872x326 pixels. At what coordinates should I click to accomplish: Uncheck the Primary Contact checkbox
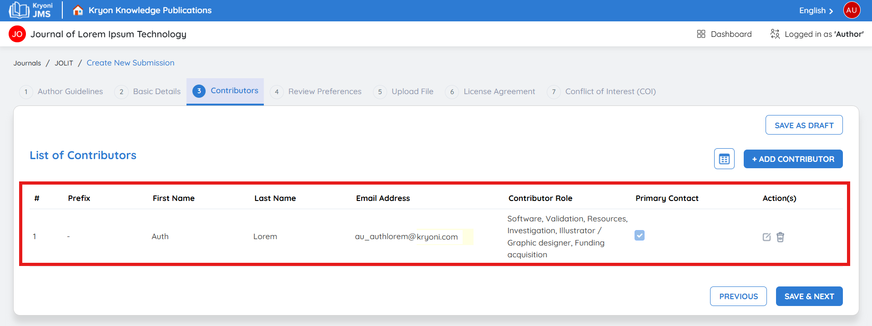[x=640, y=236]
